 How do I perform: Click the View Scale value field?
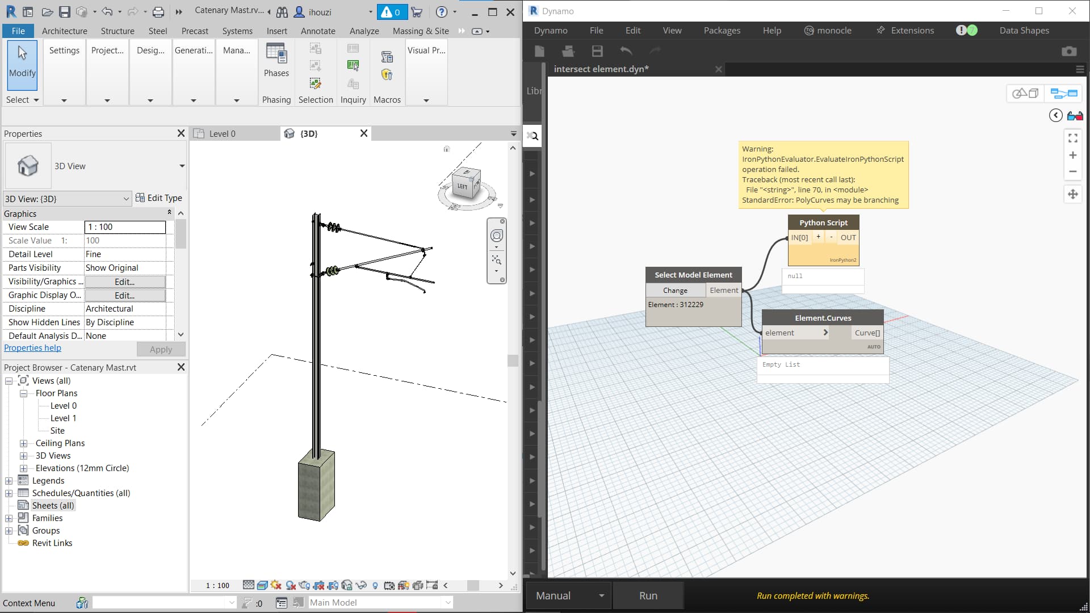[125, 227]
